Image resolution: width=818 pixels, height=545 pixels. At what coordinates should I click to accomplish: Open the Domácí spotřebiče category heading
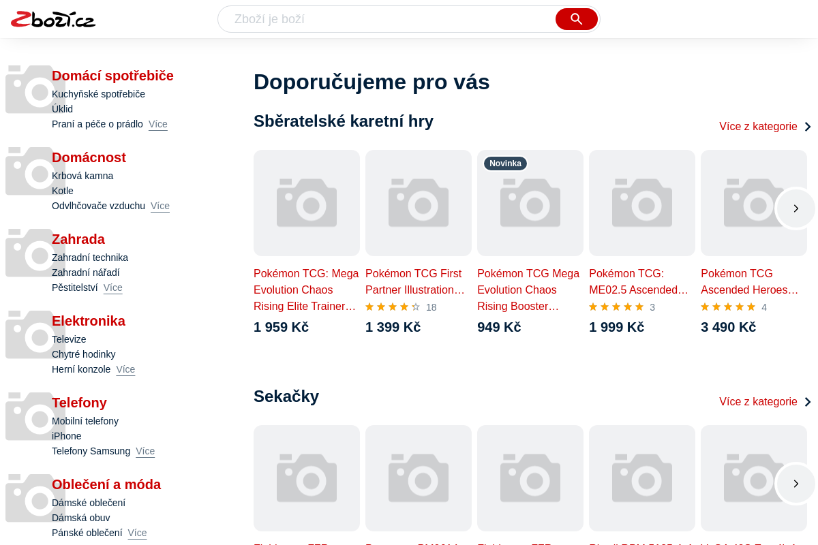pos(112,76)
